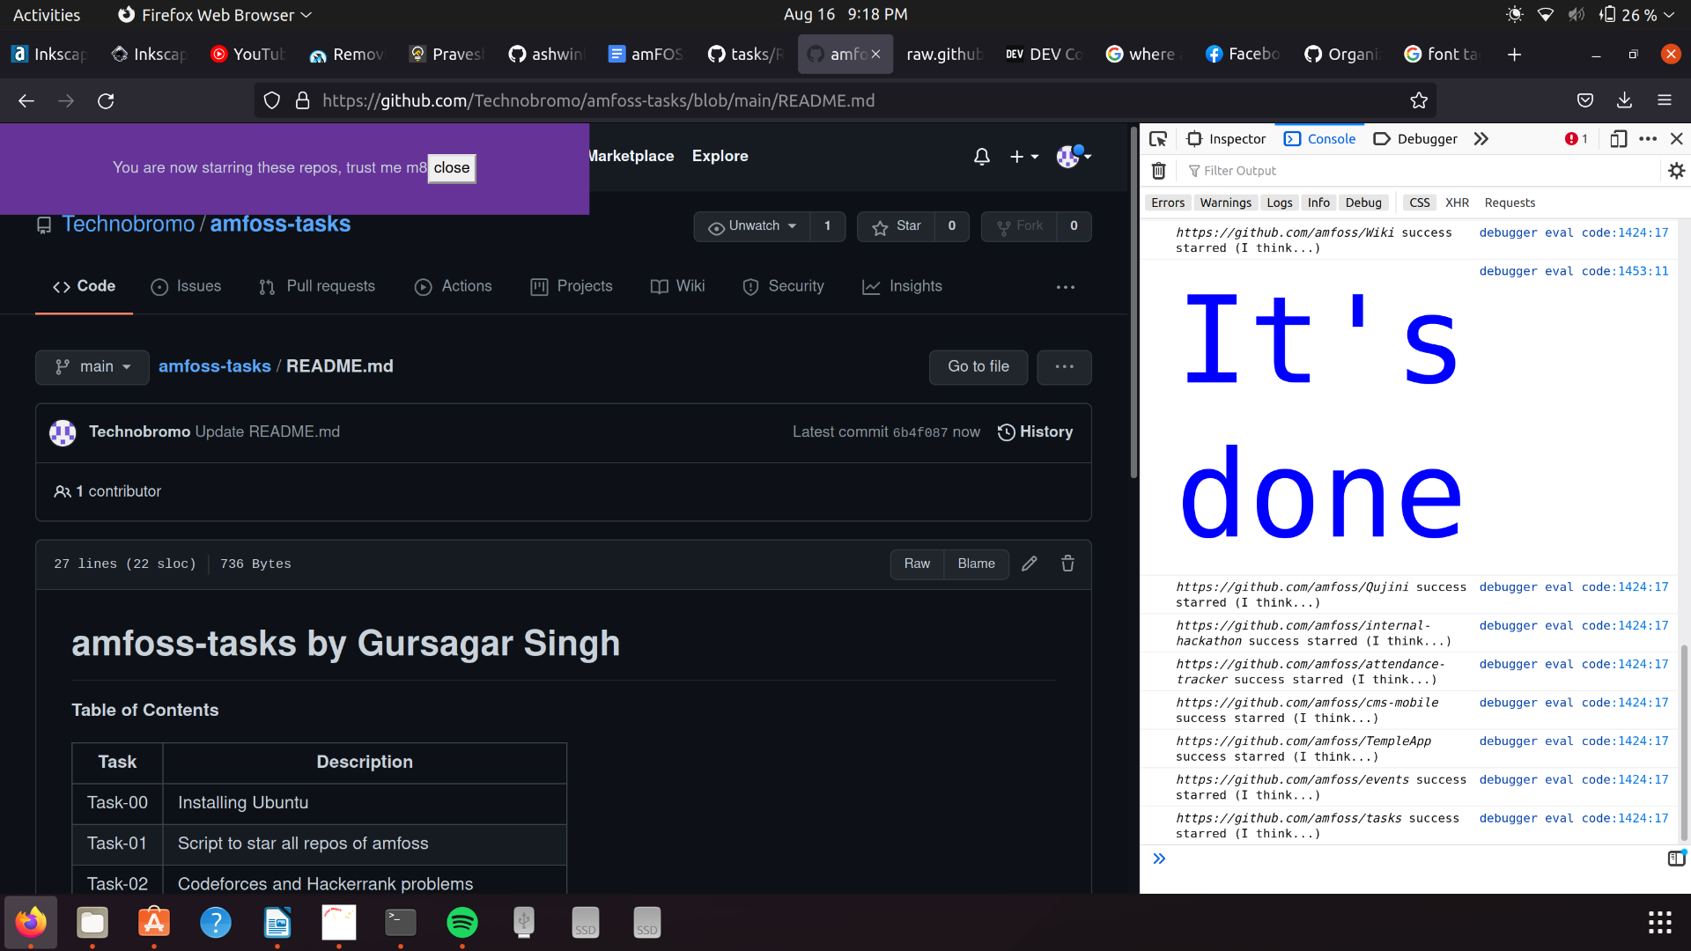Image resolution: width=1691 pixels, height=951 pixels.
Task: Click the Raw button
Action: tap(916, 564)
